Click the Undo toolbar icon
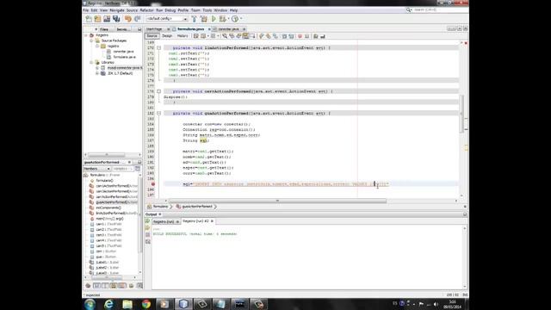Image resolution: width=551 pixels, height=310 pixels. click(x=128, y=19)
